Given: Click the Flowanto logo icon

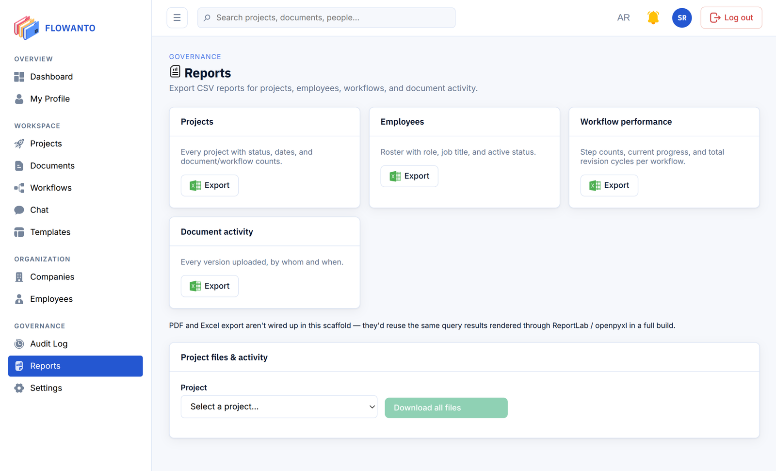Looking at the screenshot, I should (x=26, y=28).
